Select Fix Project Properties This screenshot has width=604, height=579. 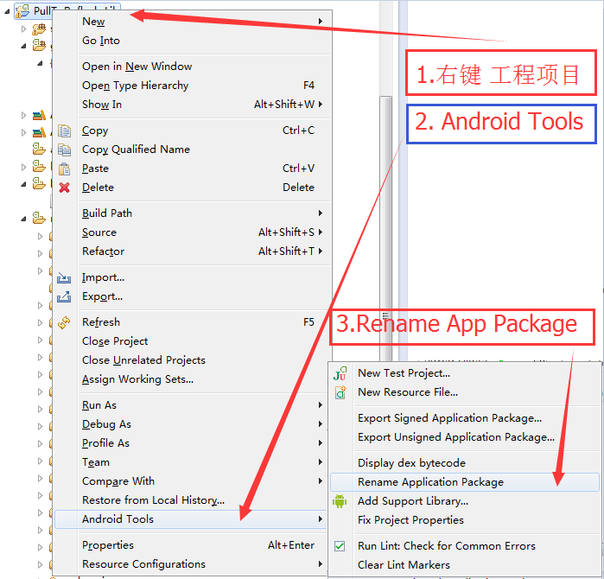[465, 520]
